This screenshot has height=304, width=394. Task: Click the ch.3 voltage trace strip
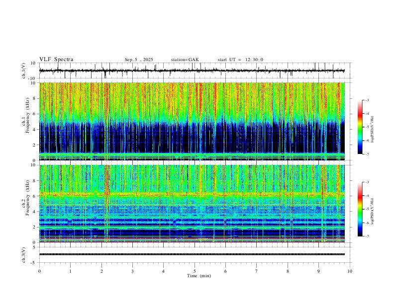192,254
